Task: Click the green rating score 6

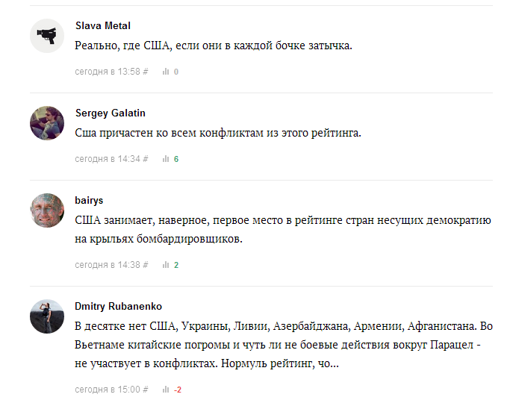Action: pos(176,159)
